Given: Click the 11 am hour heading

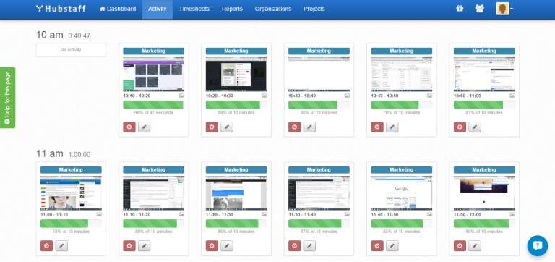Looking at the screenshot, I should click(50, 153).
